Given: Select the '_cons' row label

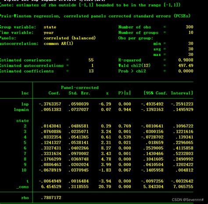Looking at the screenshot, I should tap(22, 187).
